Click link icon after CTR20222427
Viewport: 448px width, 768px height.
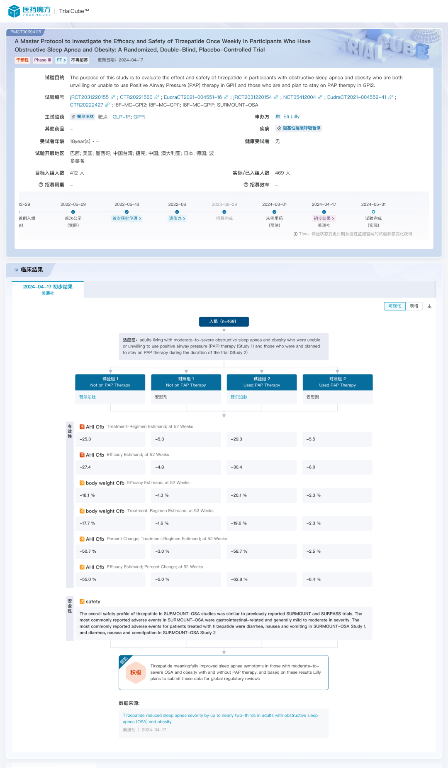pos(107,105)
